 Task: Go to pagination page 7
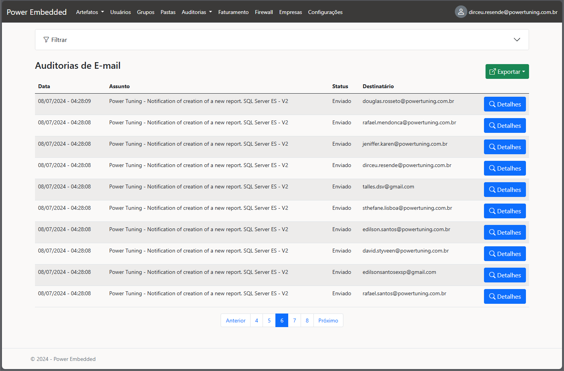click(294, 320)
